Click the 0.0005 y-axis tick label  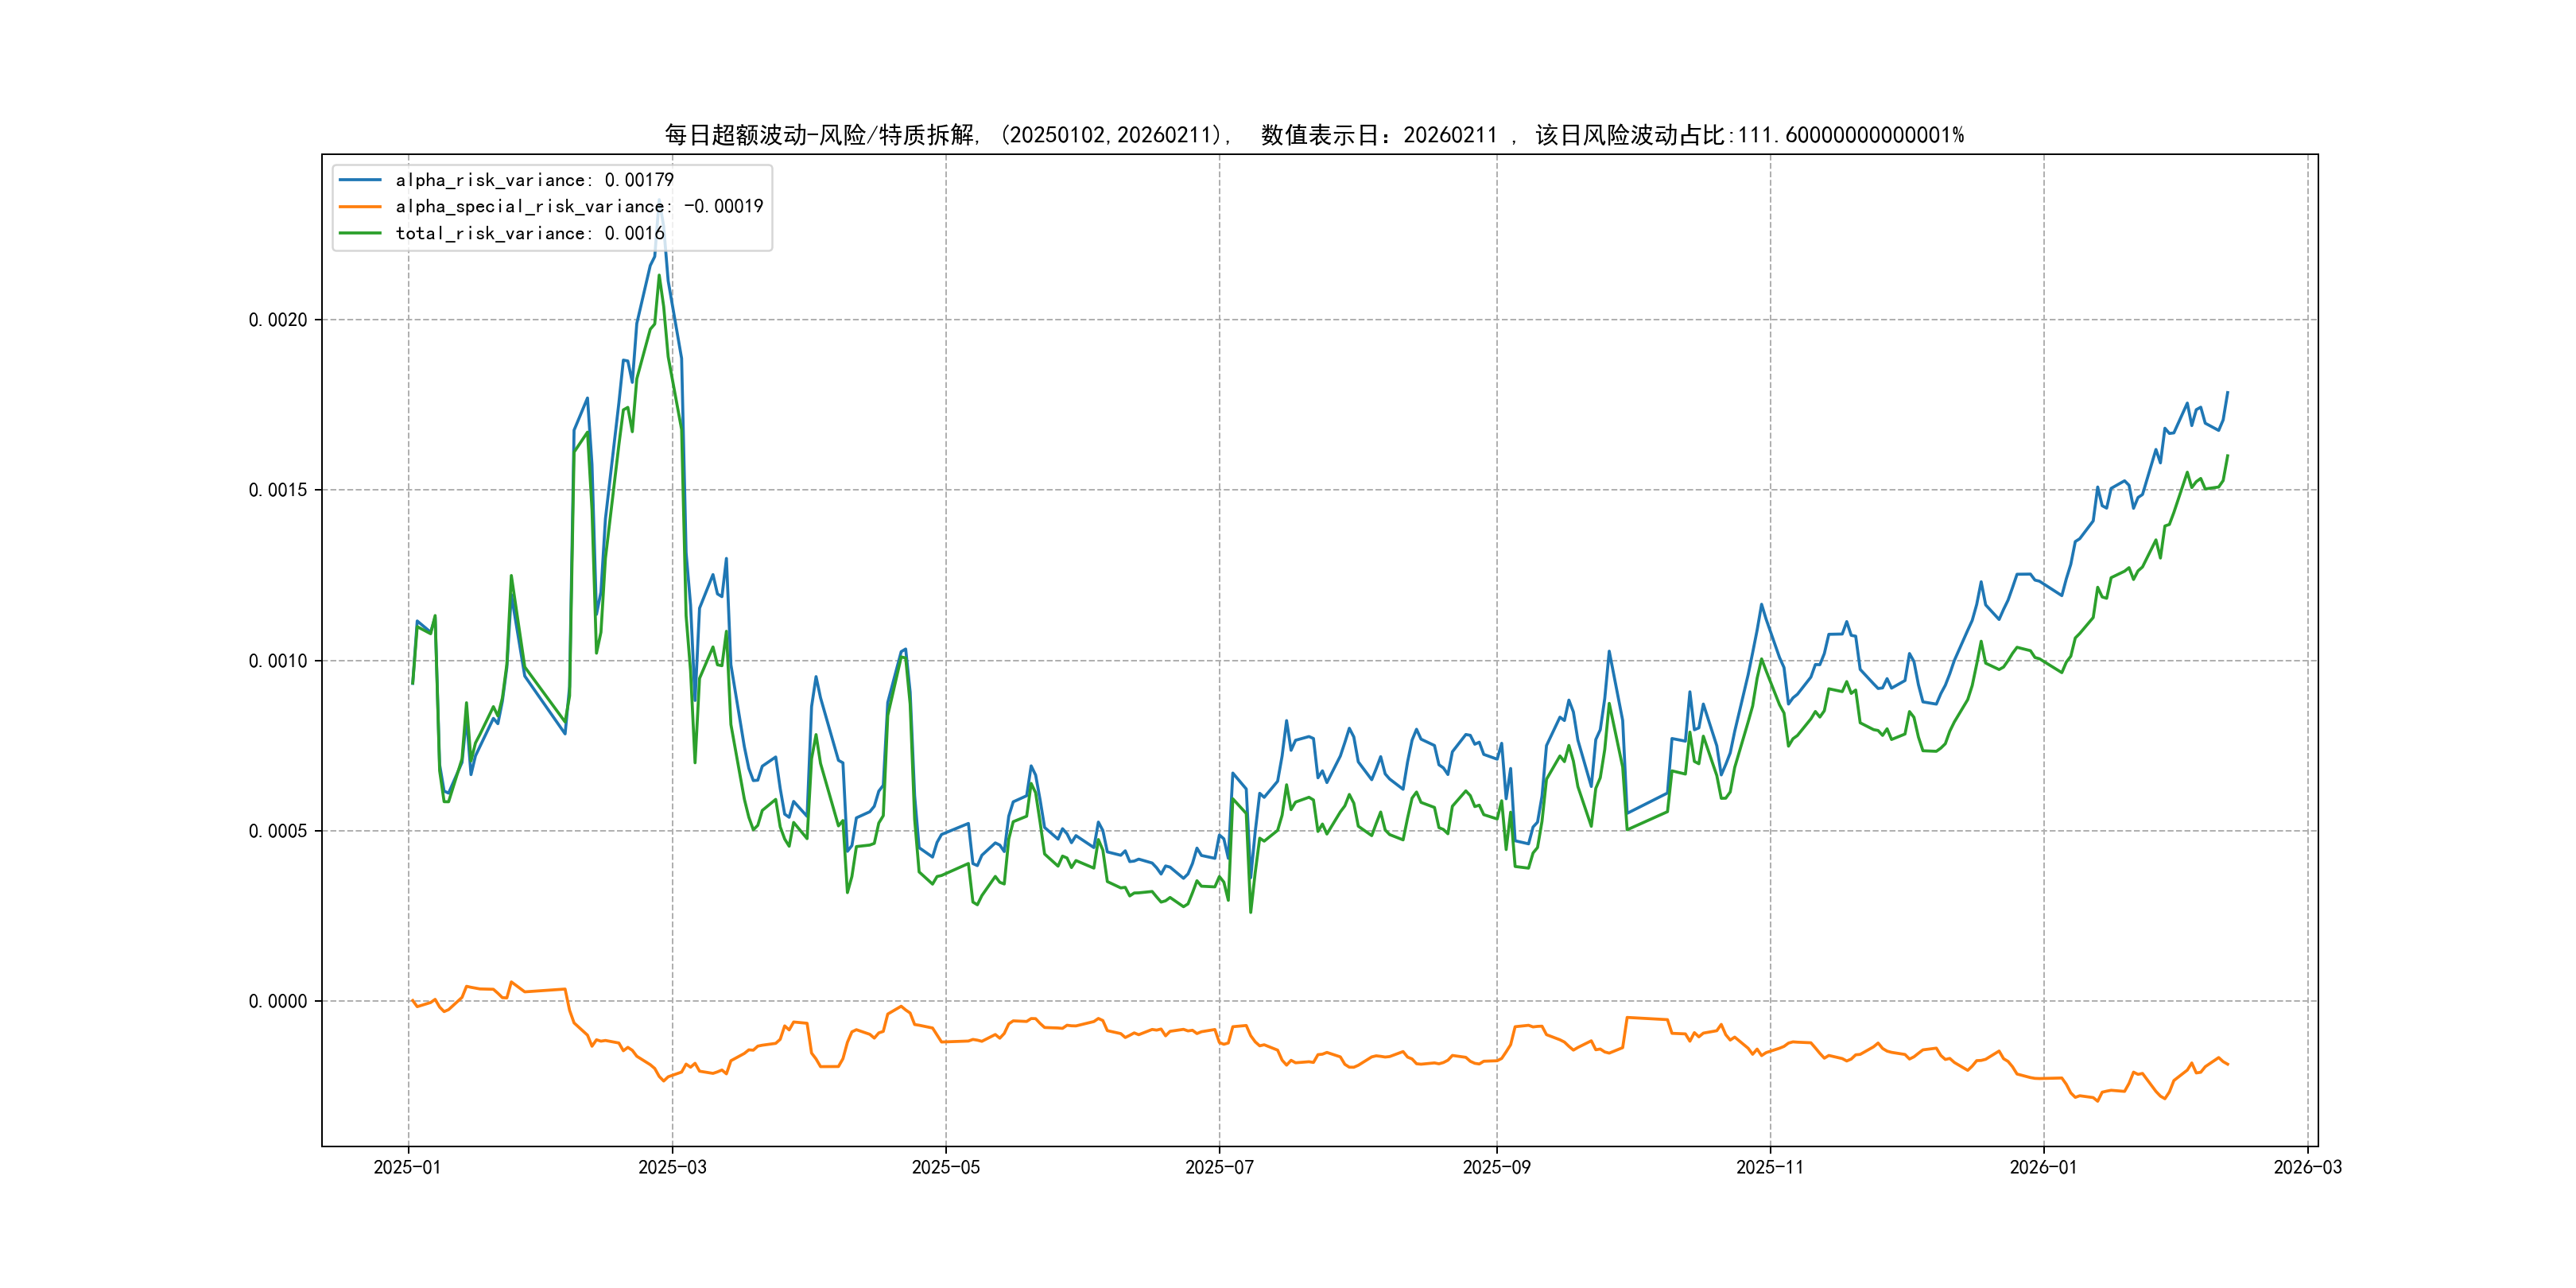coord(278,831)
